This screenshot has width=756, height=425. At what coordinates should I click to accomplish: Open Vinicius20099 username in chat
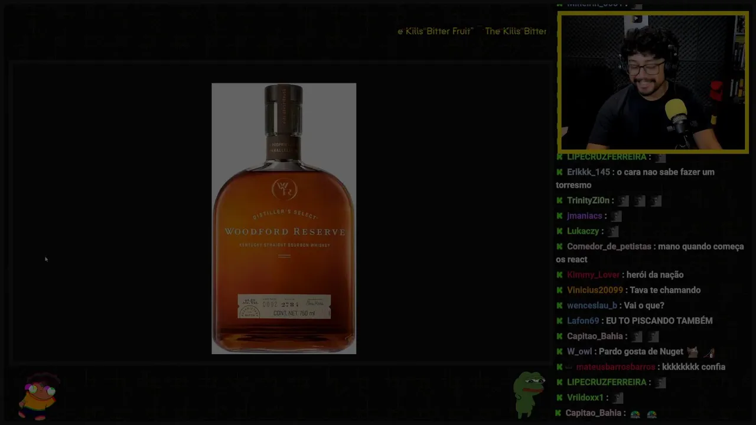coord(595,290)
